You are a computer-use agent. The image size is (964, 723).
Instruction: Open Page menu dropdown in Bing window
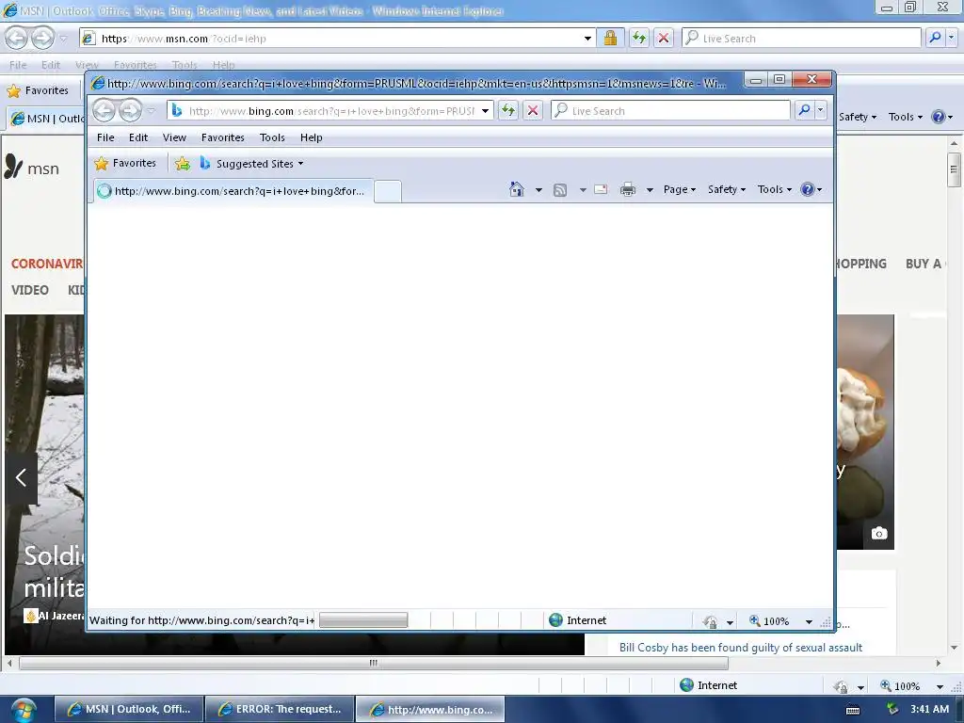click(x=680, y=189)
